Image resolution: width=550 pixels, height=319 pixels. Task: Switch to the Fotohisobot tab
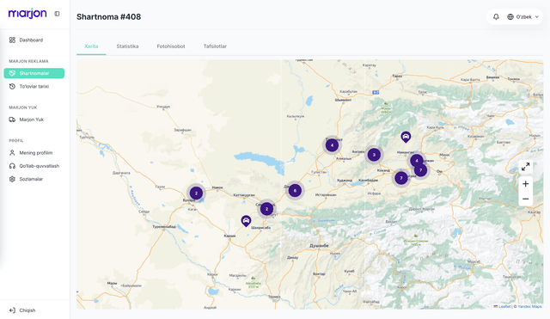pyautogui.click(x=171, y=46)
